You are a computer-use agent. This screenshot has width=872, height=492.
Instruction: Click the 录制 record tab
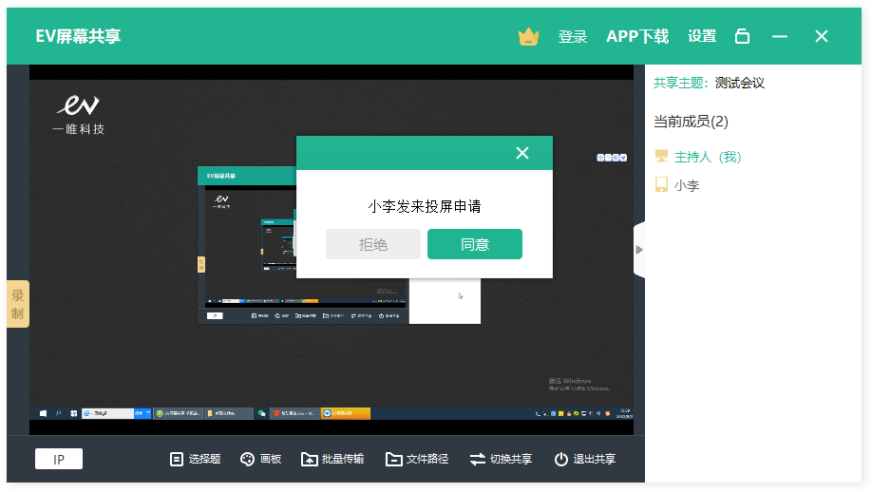point(17,304)
